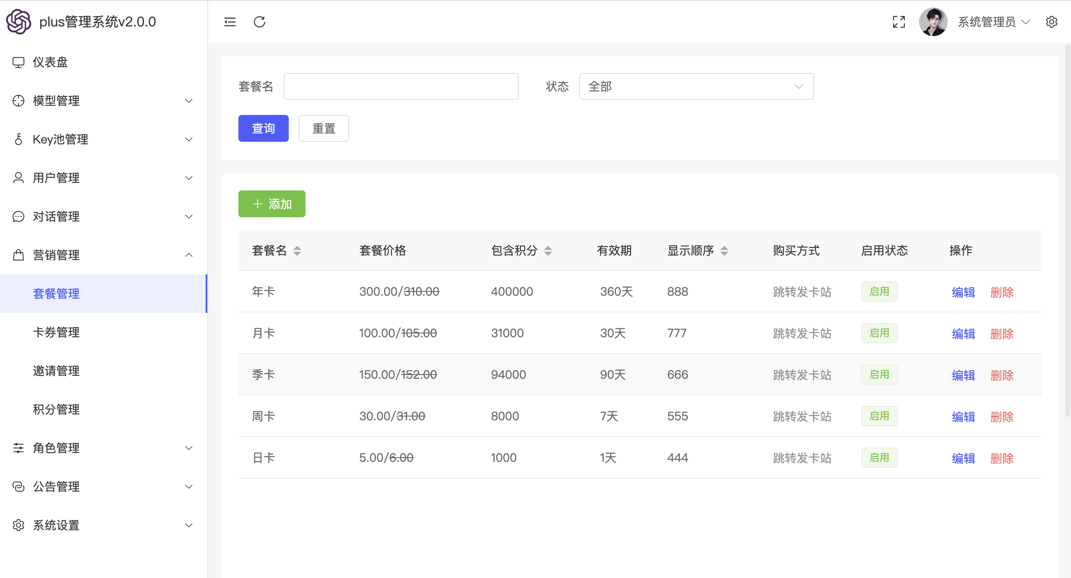Image resolution: width=1071 pixels, height=578 pixels.
Task: Collapse sidebar with the menu fold icon
Action: pyautogui.click(x=230, y=22)
